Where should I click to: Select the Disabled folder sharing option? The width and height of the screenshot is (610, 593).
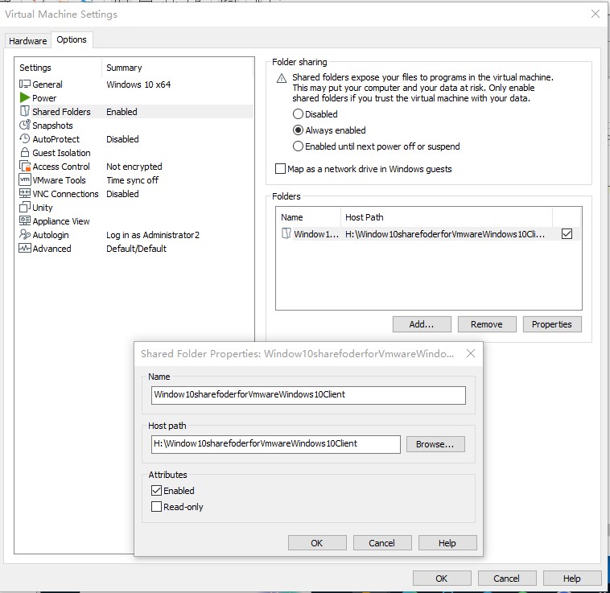coord(299,114)
